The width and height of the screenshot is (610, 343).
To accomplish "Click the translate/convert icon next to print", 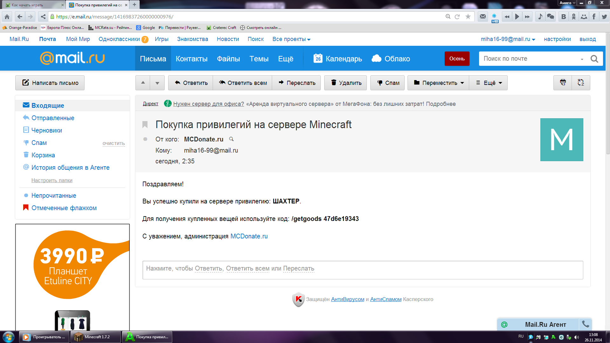I will [581, 83].
